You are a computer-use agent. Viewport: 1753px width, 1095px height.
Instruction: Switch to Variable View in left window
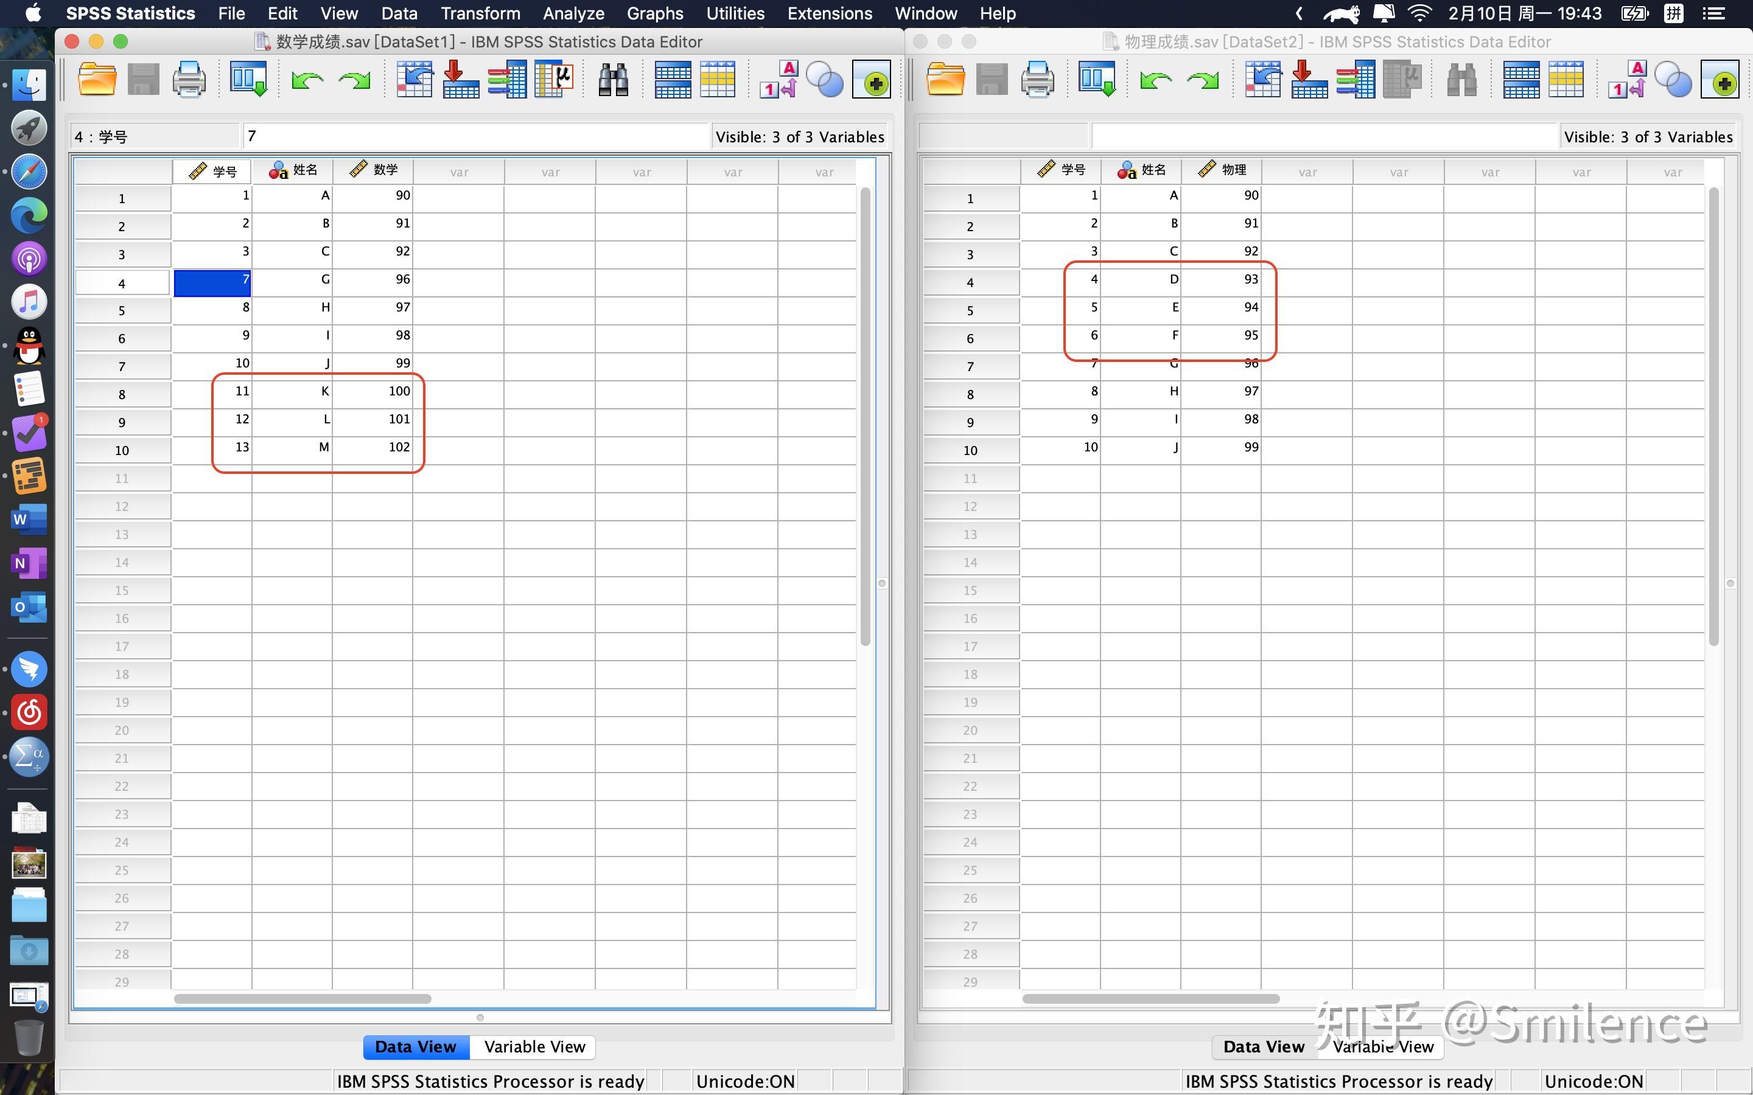click(x=534, y=1046)
